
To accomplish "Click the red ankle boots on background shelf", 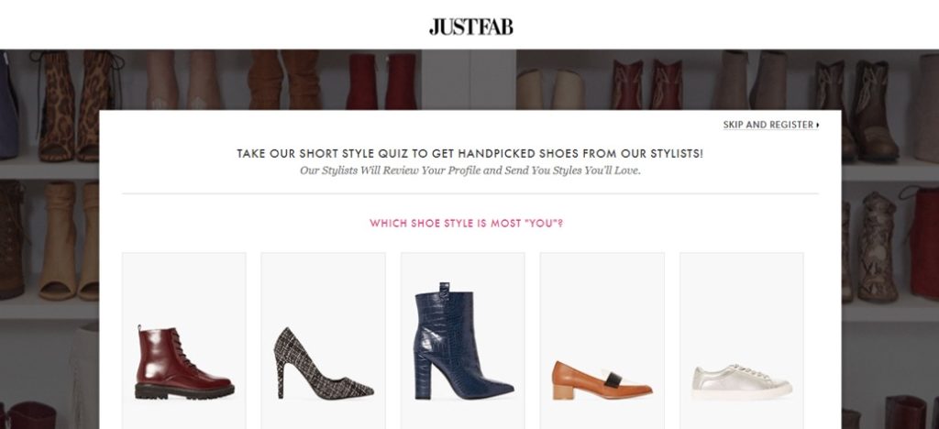I will pos(381,82).
